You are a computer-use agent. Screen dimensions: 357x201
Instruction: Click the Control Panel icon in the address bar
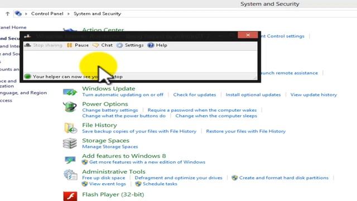coord(18,13)
